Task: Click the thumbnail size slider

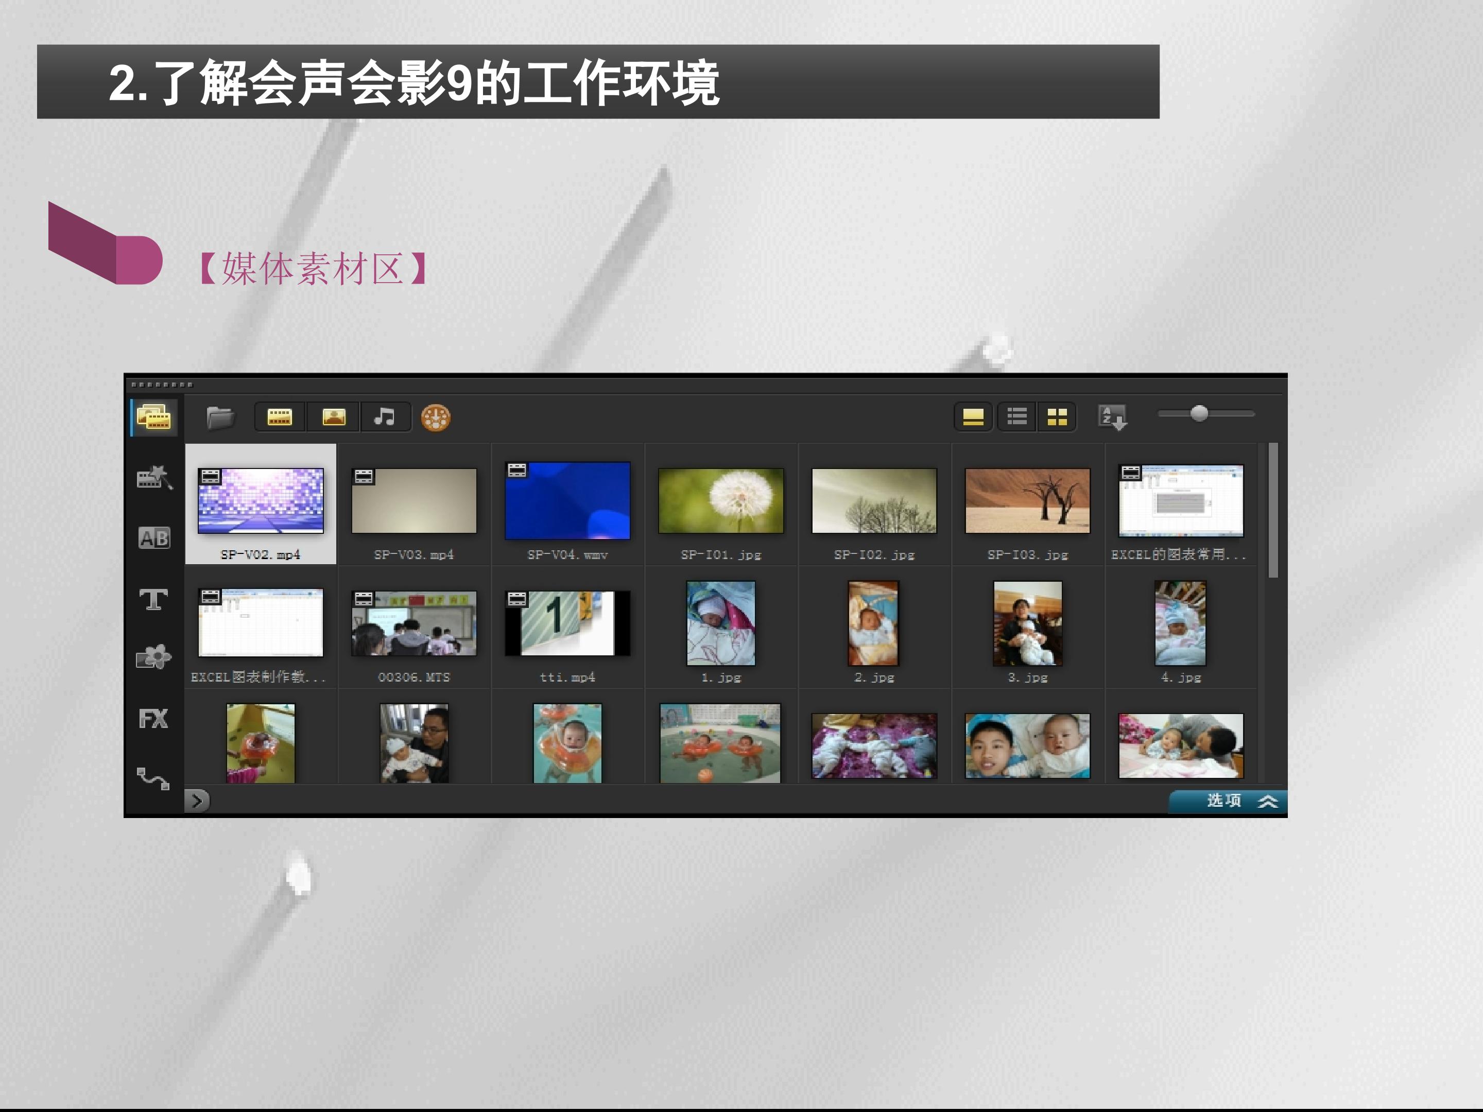Action: click(1199, 413)
